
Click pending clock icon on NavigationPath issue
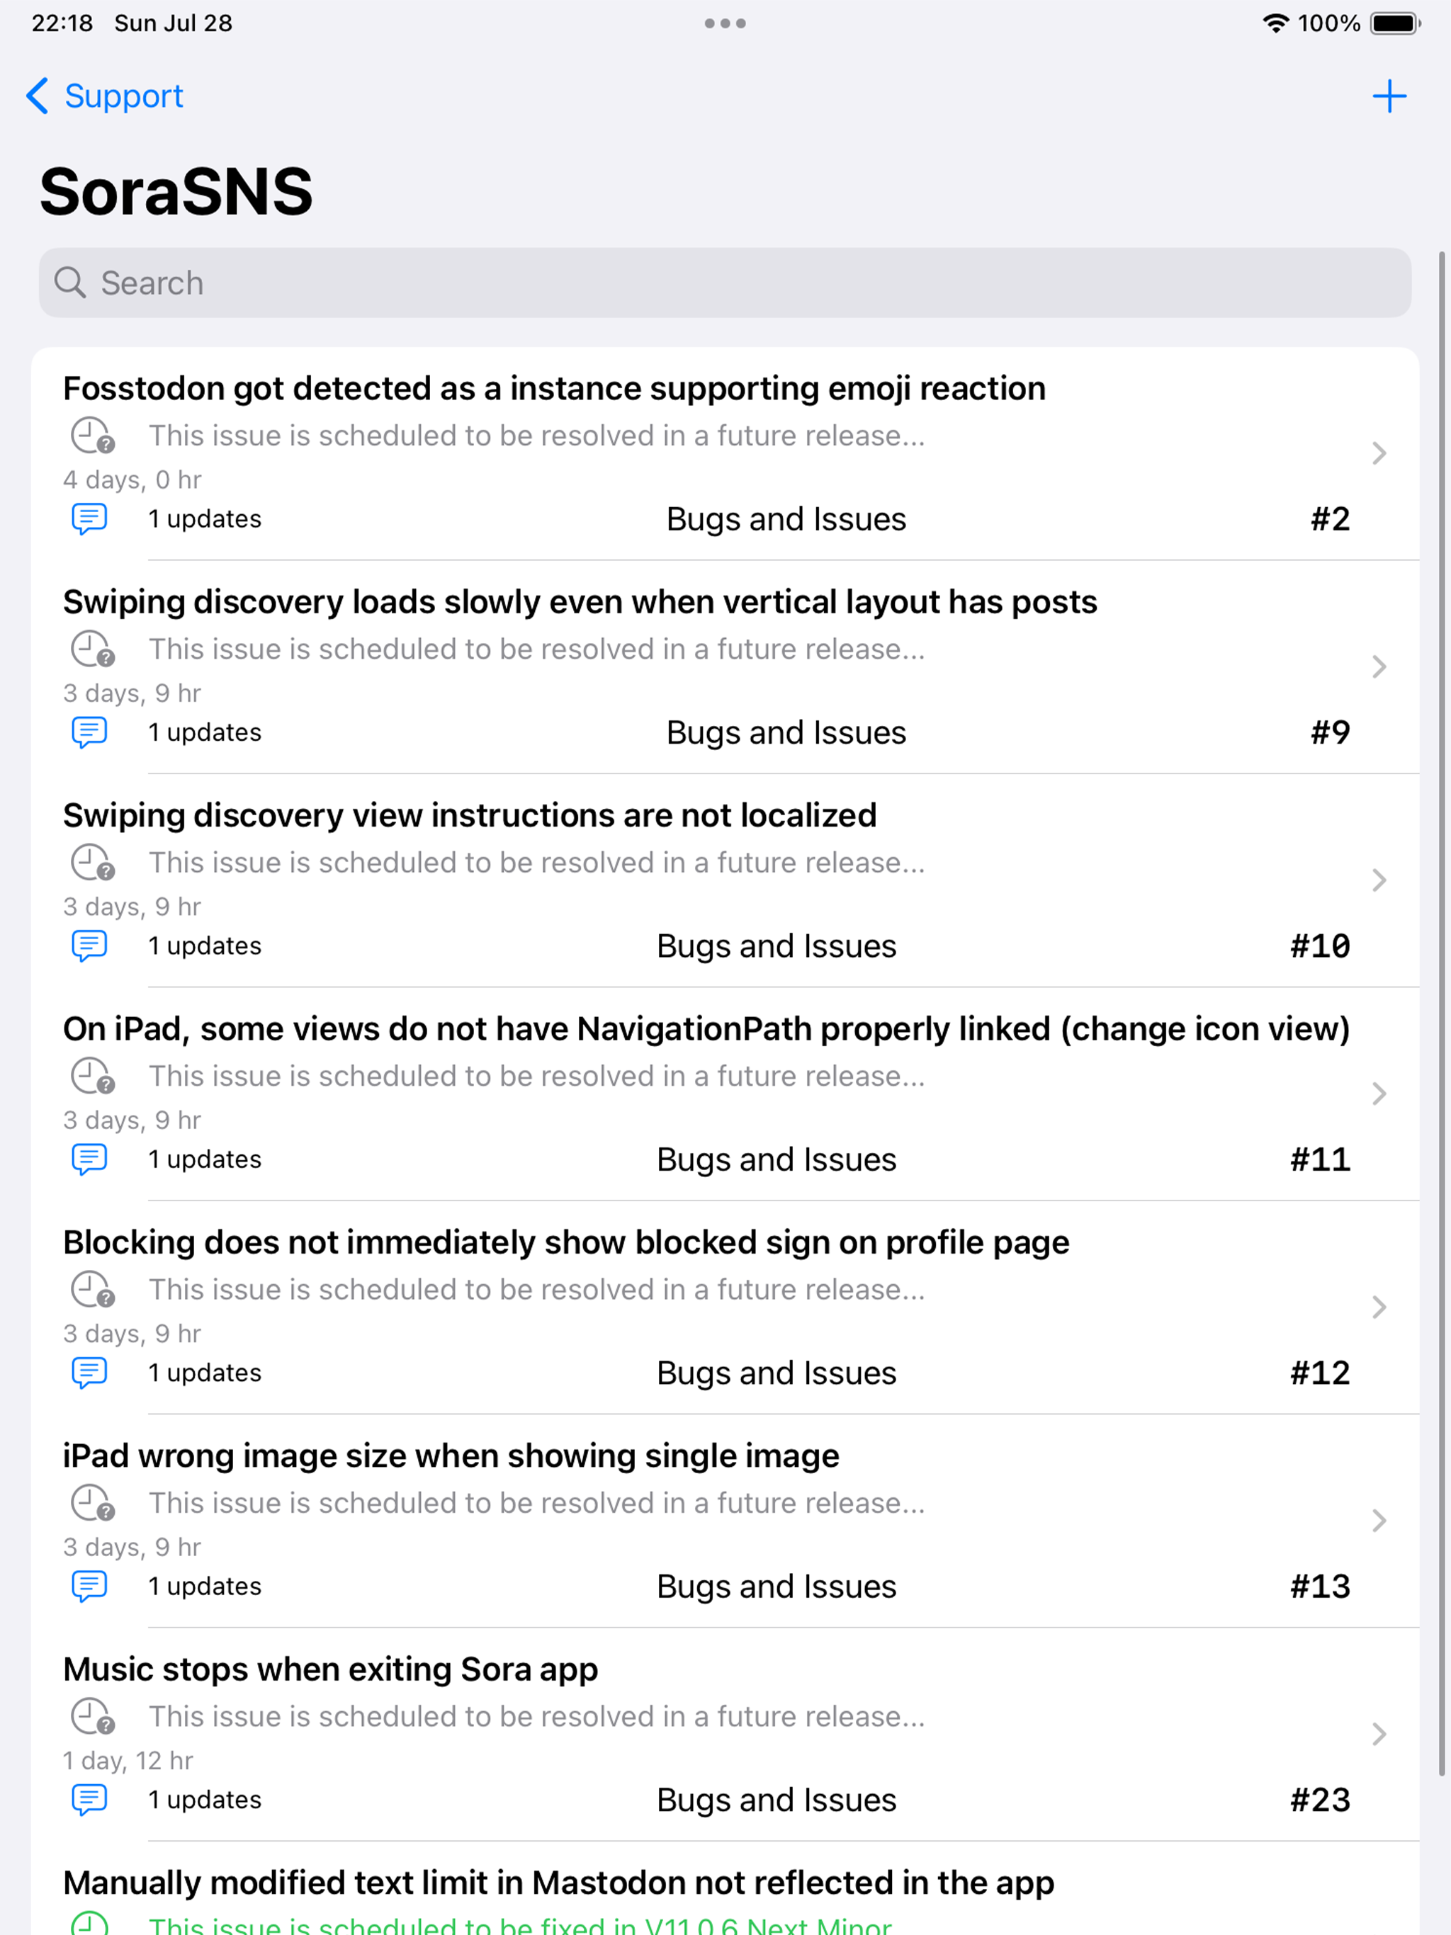pos(92,1075)
